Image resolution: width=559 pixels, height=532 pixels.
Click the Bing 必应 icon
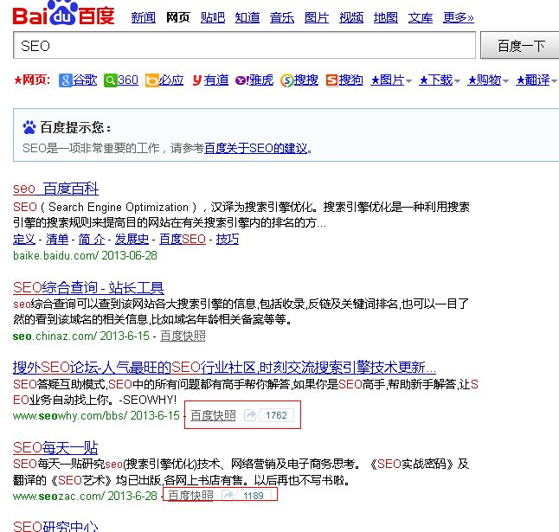(x=151, y=80)
